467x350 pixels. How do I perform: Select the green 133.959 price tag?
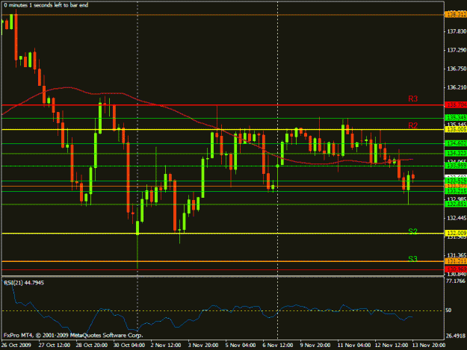[456, 166]
